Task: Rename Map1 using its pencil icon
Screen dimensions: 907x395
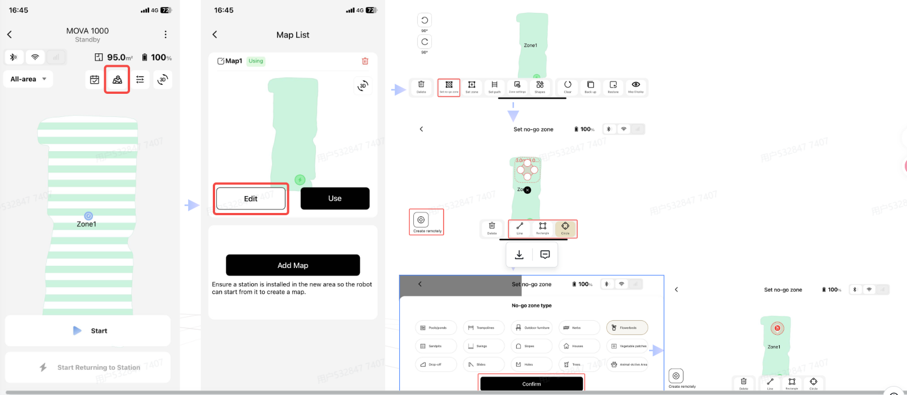Action: [221, 61]
